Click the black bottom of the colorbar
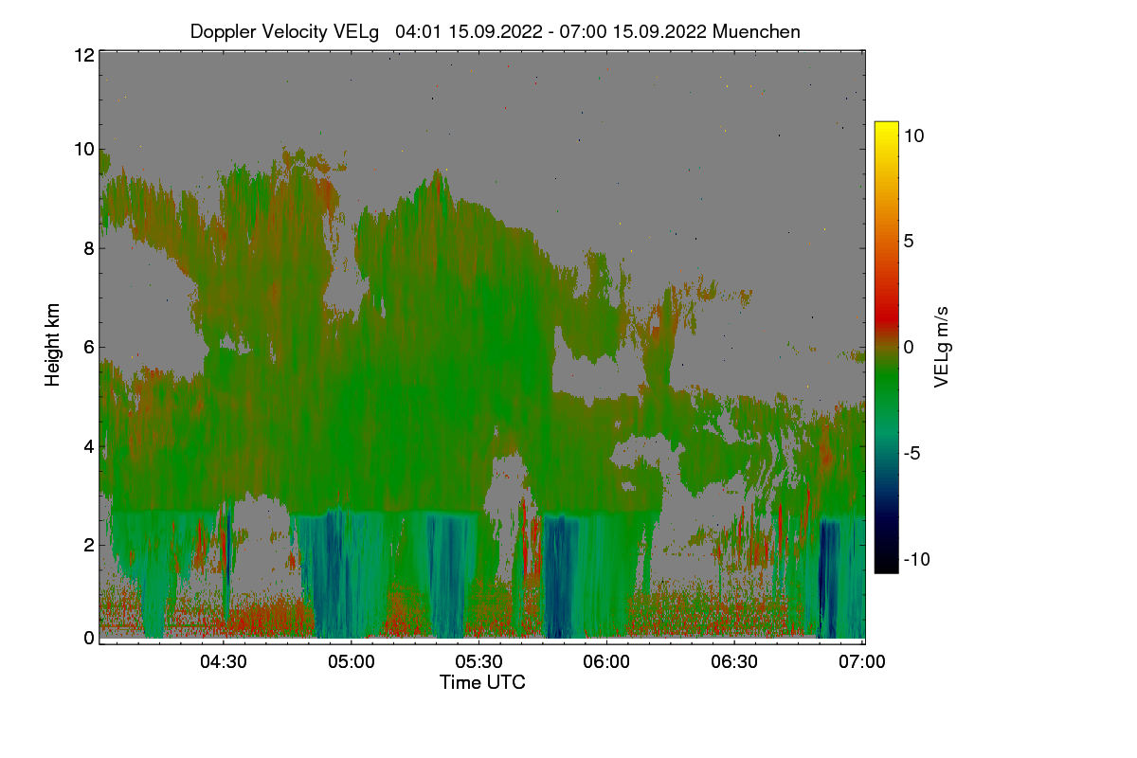This screenshot has height=758, width=1137. (886, 565)
